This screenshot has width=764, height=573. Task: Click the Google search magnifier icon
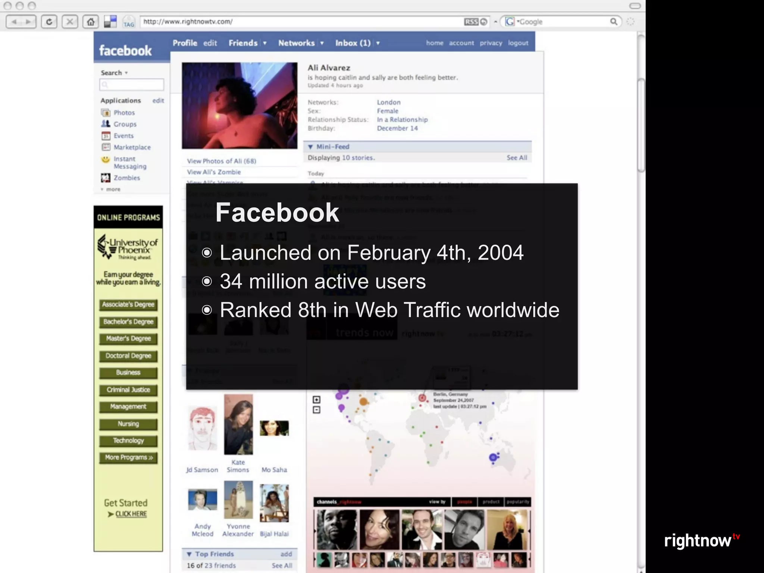click(613, 22)
